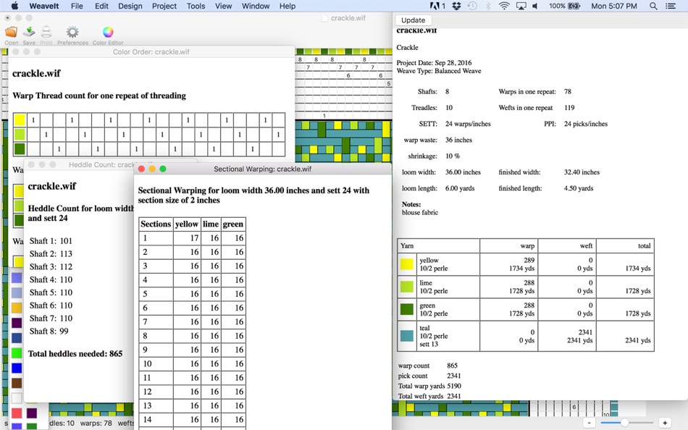Open the File menu
The image size is (688, 430).
pos(77,6)
